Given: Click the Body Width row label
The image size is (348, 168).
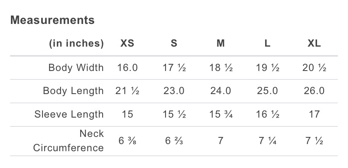Looking at the screenshot, I should [76, 68].
